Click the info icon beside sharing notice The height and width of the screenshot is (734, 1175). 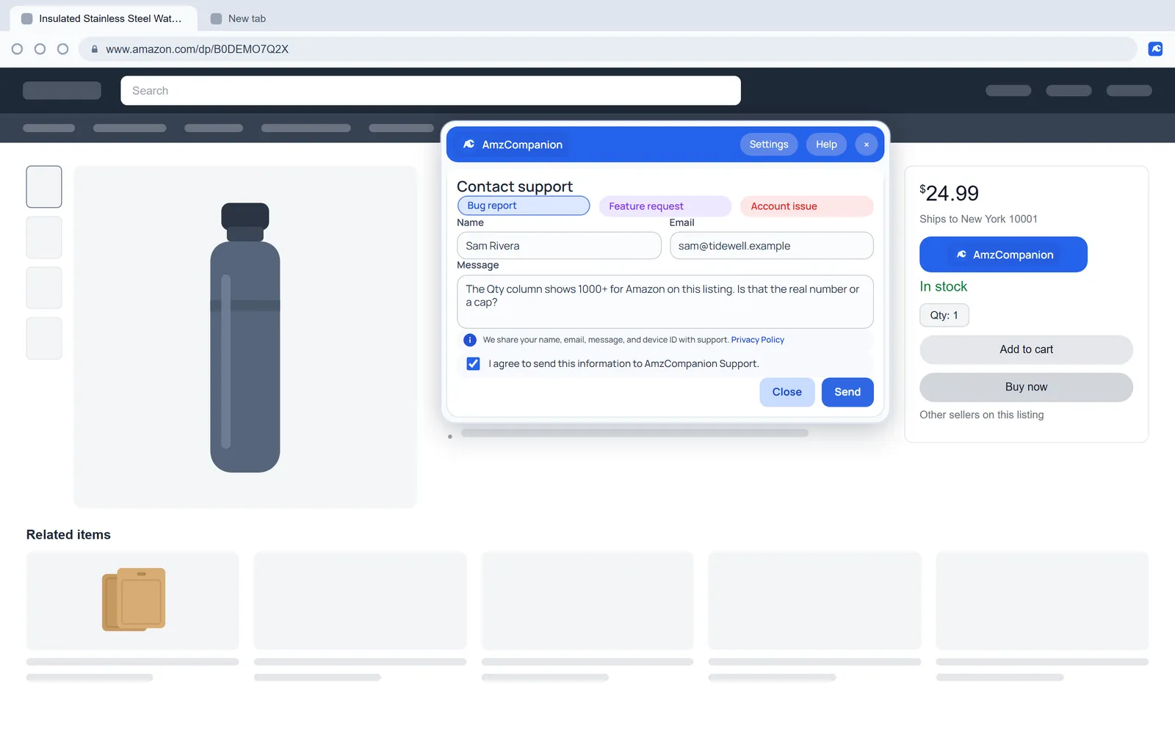(470, 340)
